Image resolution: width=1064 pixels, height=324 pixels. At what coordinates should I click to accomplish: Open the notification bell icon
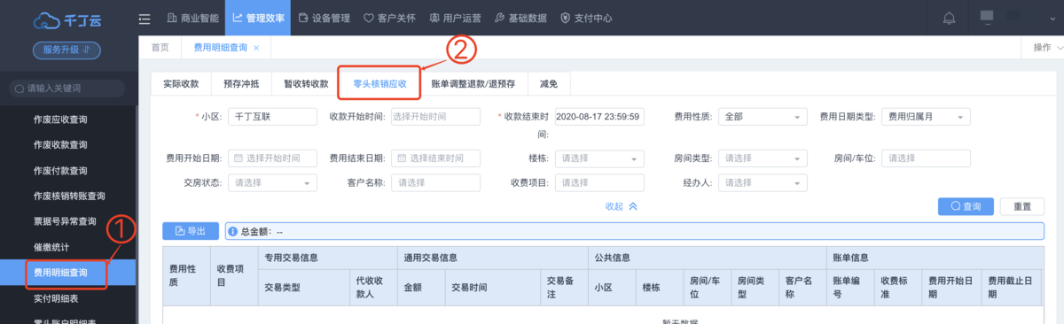coord(950,18)
